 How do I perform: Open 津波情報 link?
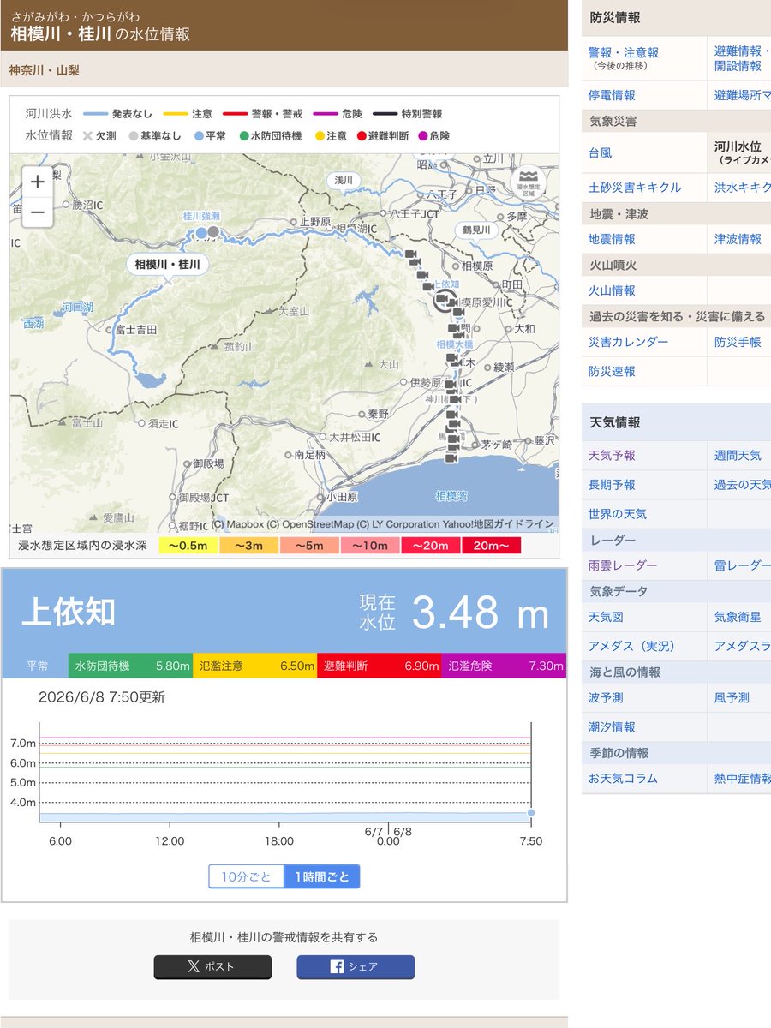[738, 239]
